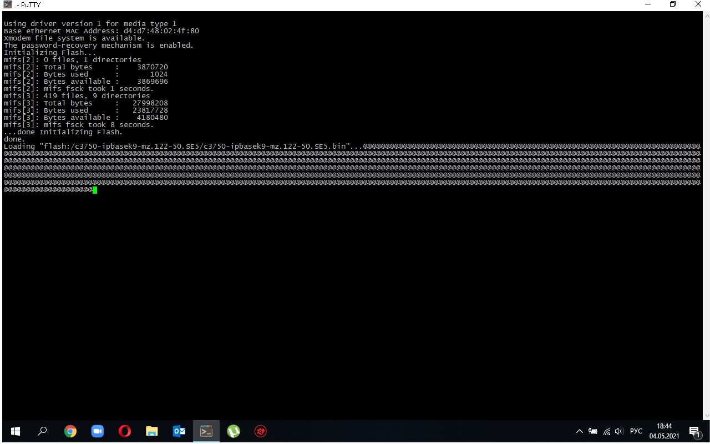Open the PuTTY system menu icon
Screen dimensions: 710x444
click(x=8, y=4)
